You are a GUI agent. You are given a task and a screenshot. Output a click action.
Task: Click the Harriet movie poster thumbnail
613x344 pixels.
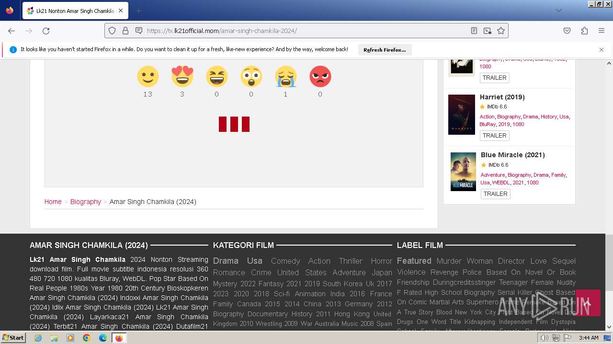click(x=462, y=115)
